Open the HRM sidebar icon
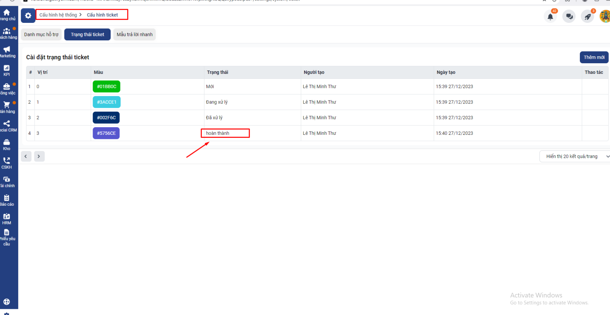Screen dimensions: 610x315 click(6, 216)
